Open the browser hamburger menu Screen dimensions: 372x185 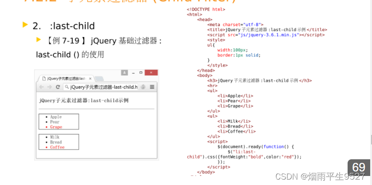(152, 87)
